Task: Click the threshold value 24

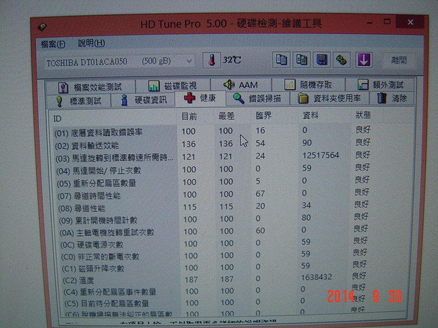Action: click(260, 156)
